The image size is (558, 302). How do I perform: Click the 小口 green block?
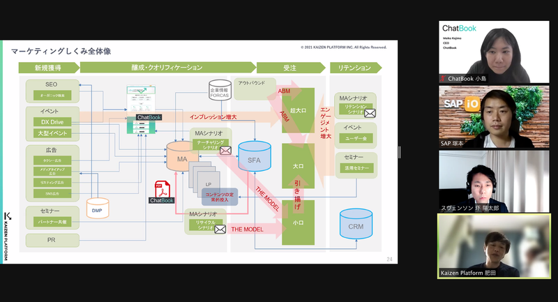tap(299, 222)
